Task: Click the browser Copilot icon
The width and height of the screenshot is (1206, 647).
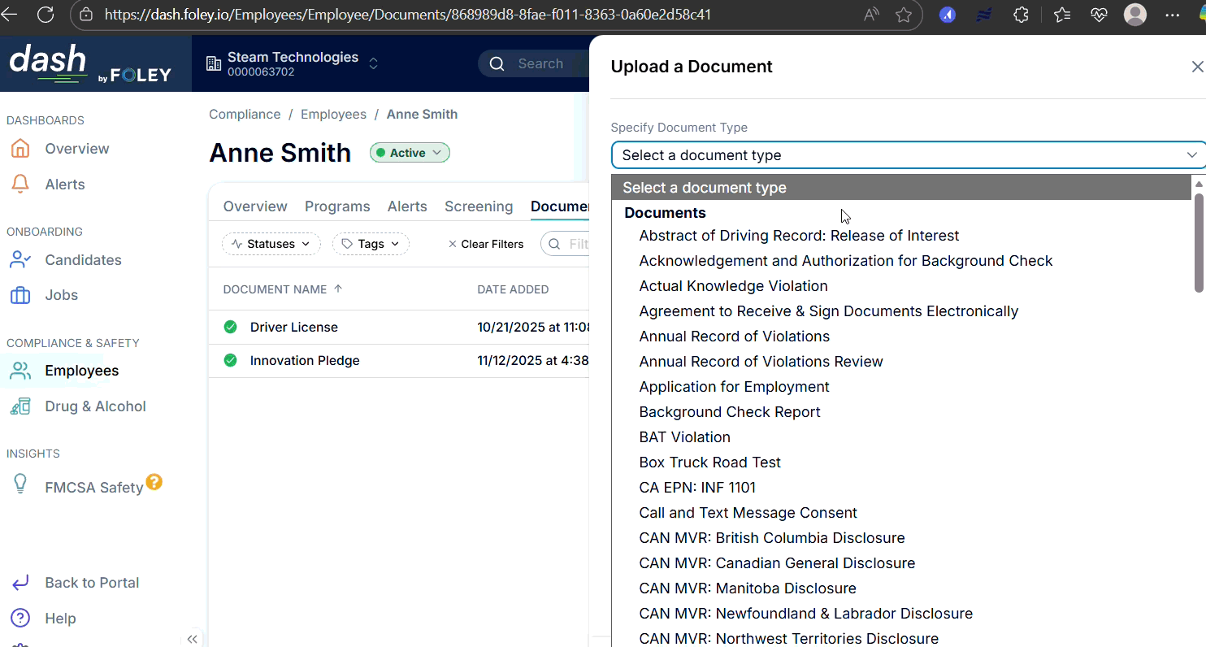Action: tap(947, 15)
